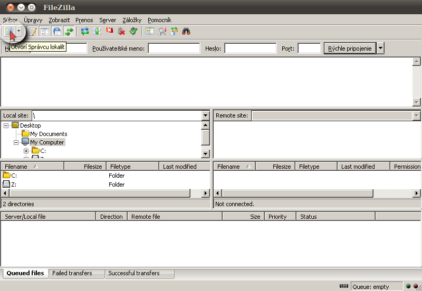
Task: Open the Súbor menu
Action: click(x=10, y=20)
